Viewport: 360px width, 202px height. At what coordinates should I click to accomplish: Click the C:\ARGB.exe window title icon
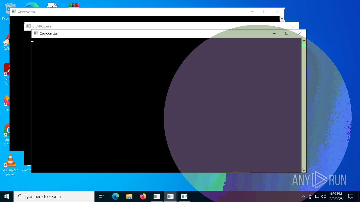click(x=28, y=26)
